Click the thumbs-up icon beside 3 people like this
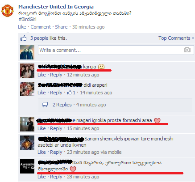The width and height of the screenshot is (195, 182). (x=24, y=38)
